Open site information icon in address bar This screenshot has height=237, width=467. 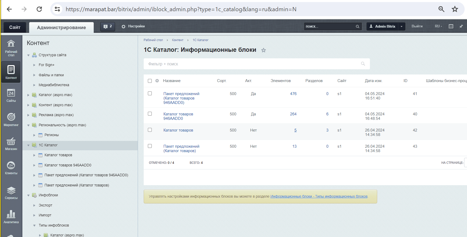(x=57, y=9)
